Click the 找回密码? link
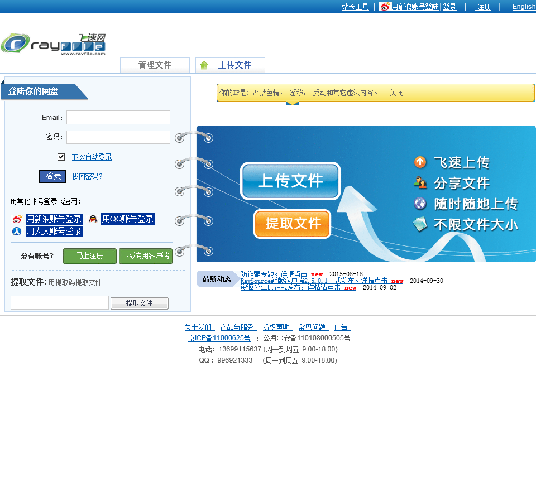 (87, 177)
